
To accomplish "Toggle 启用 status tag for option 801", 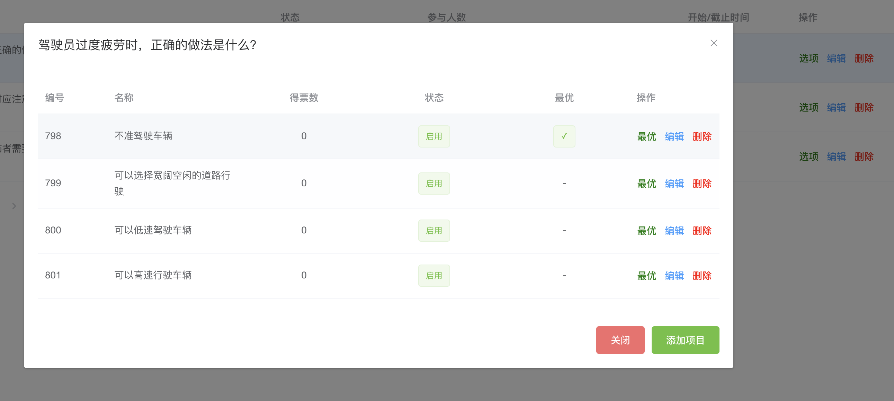I will (434, 276).
